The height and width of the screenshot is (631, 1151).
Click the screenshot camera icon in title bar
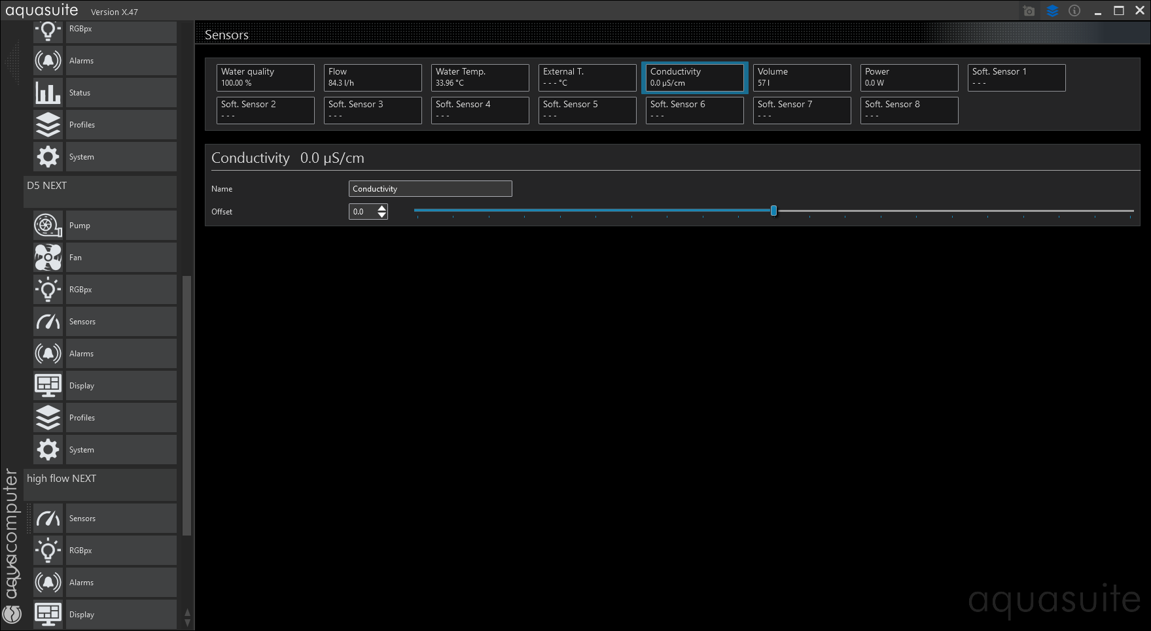click(x=1029, y=11)
